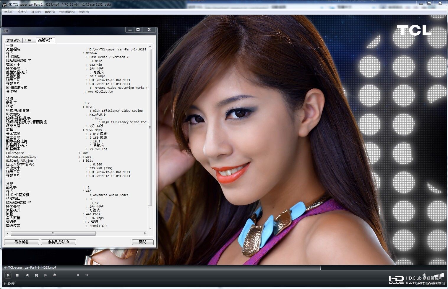Click the vertical scrollbar down arrow
Image resolution: width=448 pixels, height=289 pixels.
coord(150,228)
